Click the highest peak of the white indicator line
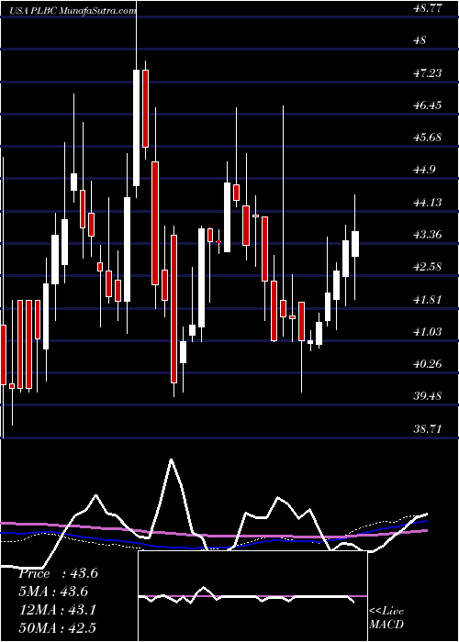Screen dimensions: 459x642 pyautogui.click(x=171, y=459)
